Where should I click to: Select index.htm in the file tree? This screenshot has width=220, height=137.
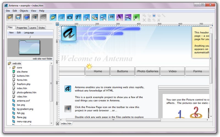point(20,88)
